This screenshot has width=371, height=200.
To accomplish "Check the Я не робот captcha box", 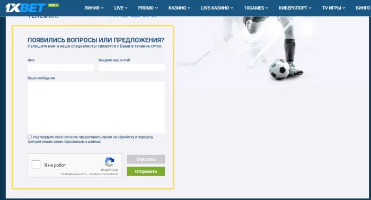I will [36, 164].
